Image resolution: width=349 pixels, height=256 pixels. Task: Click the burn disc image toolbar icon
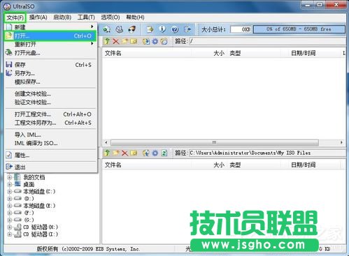click(132, 29)
